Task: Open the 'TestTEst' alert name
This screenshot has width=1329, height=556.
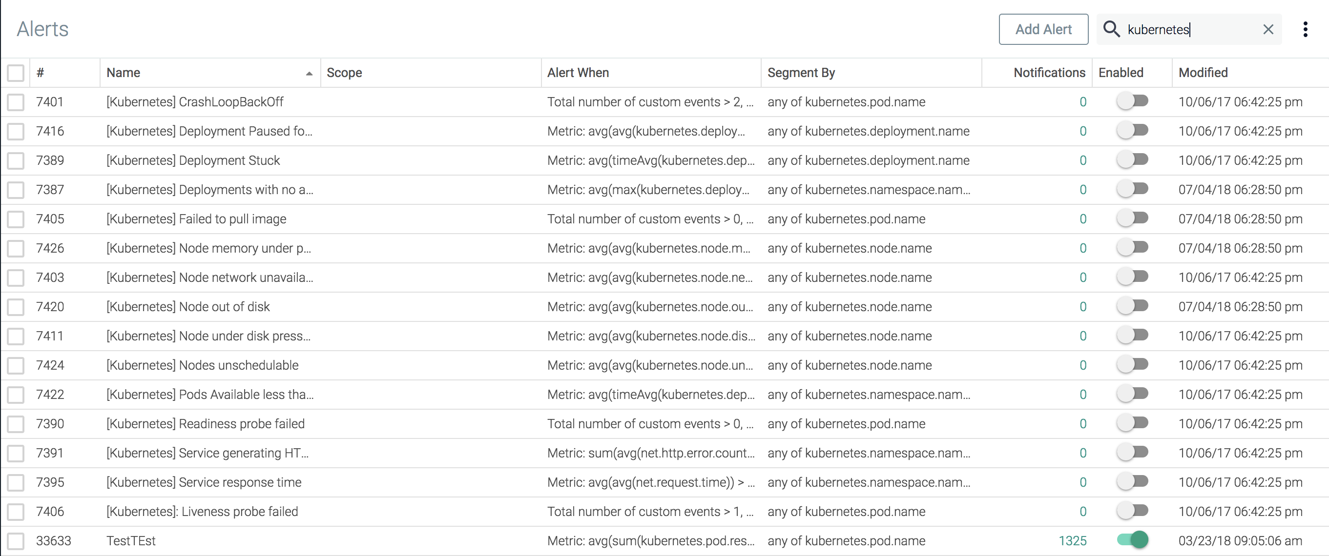Action: 130,540
